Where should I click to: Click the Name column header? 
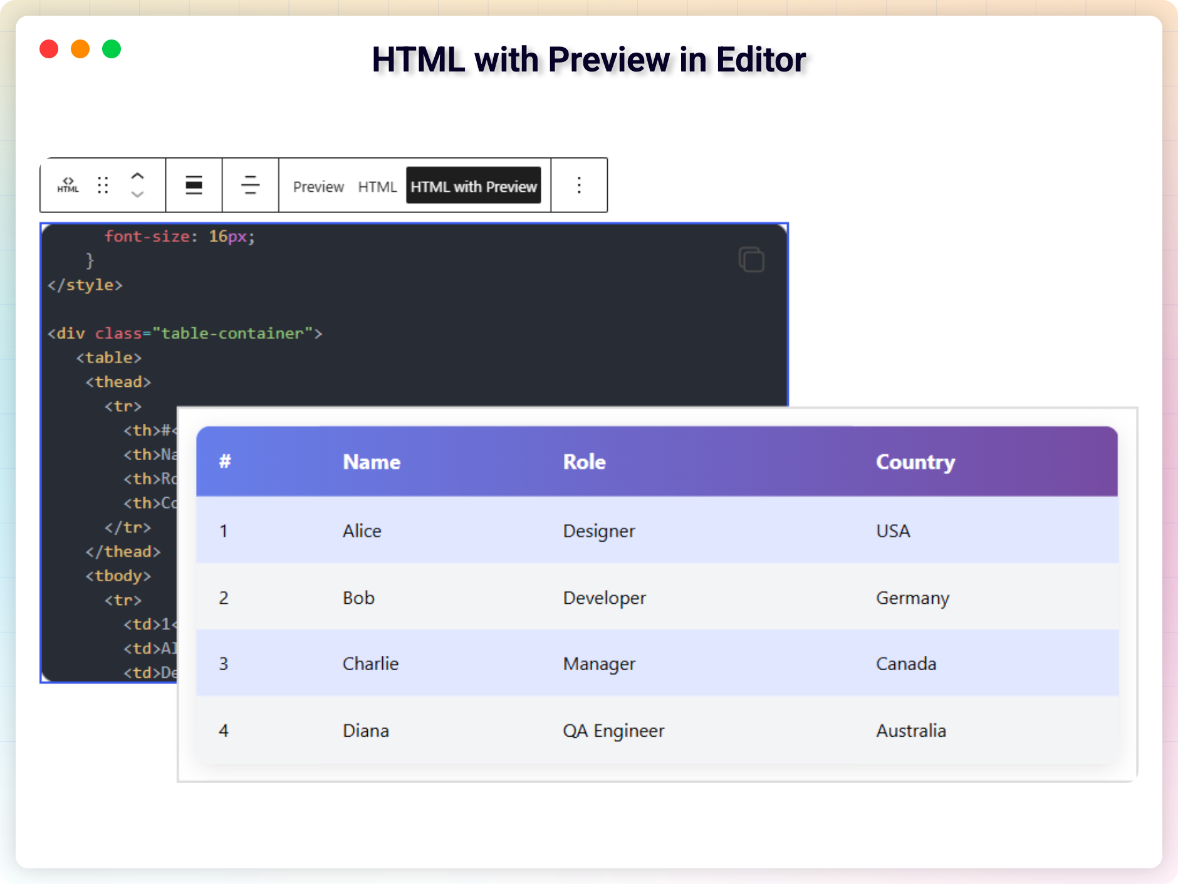point(372,461)
